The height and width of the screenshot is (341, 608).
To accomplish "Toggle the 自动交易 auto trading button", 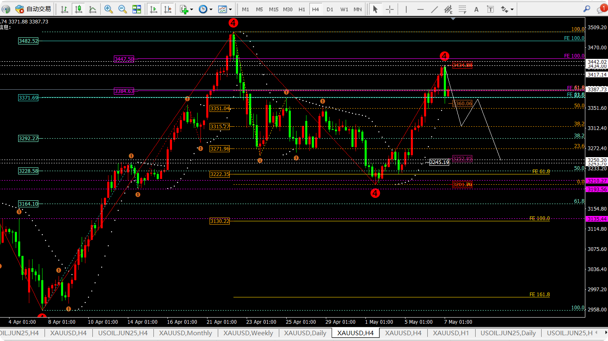I will (x=33, y=9).
